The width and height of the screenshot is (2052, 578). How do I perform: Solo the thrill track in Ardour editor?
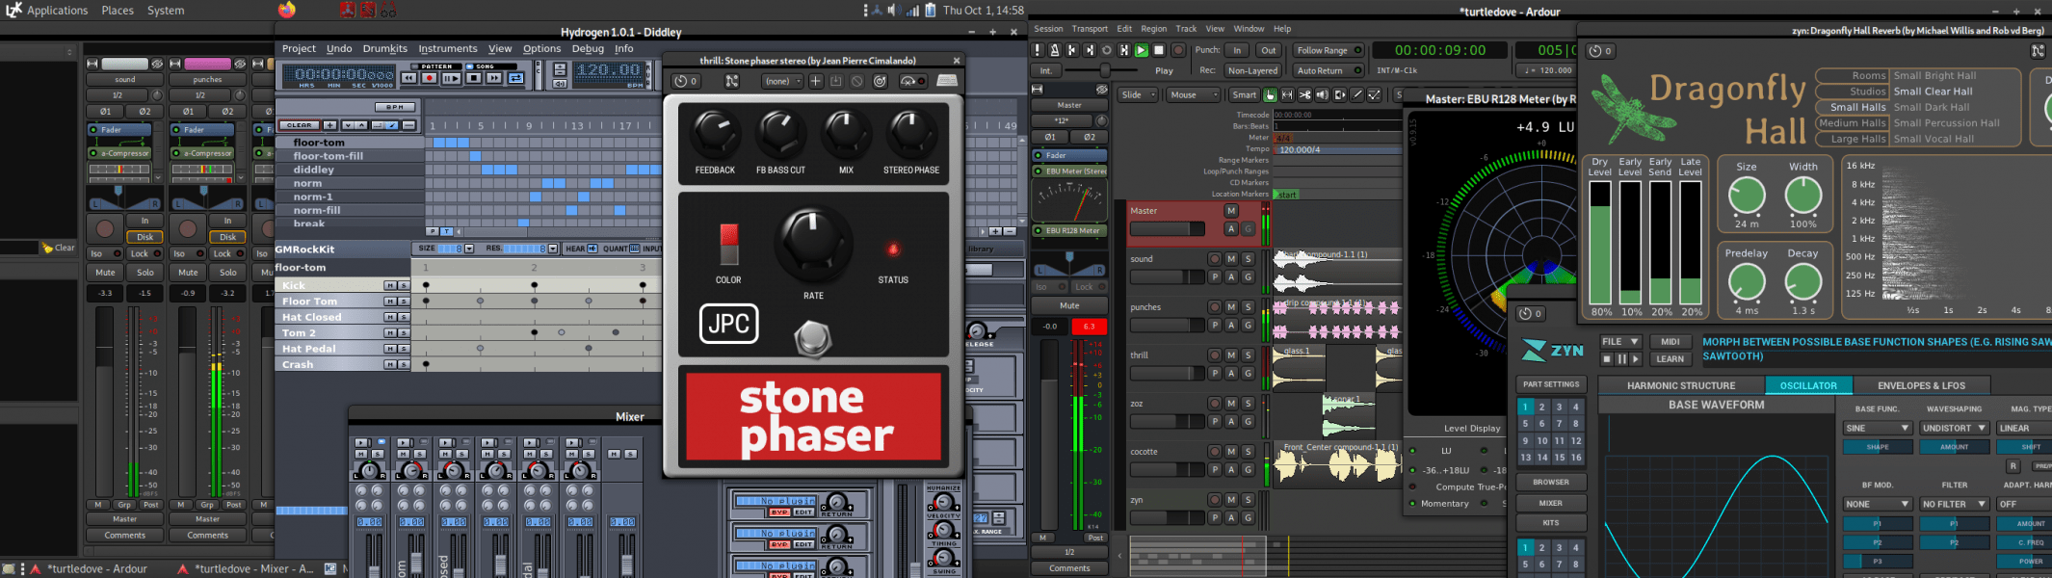point(1248,355)
